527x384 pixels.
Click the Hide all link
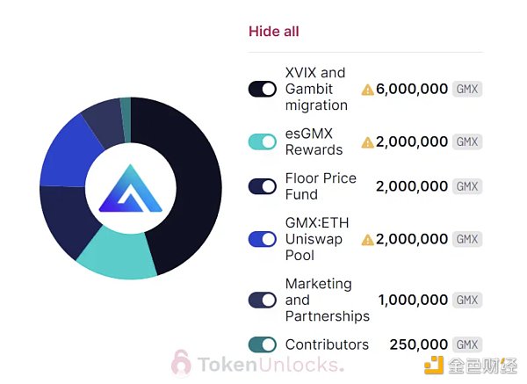pyautogui.click(x=273, y=32)
